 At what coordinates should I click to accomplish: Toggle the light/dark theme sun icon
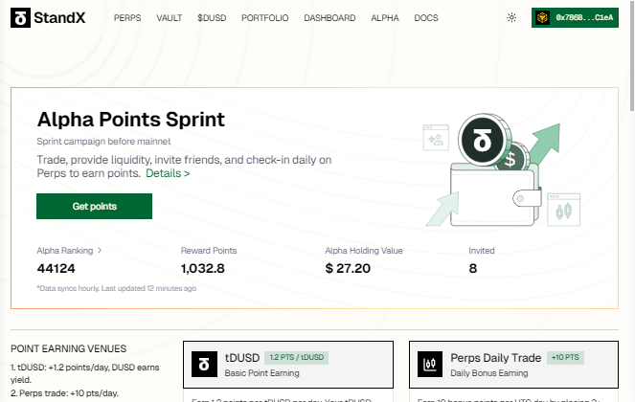tap(511, 18)
